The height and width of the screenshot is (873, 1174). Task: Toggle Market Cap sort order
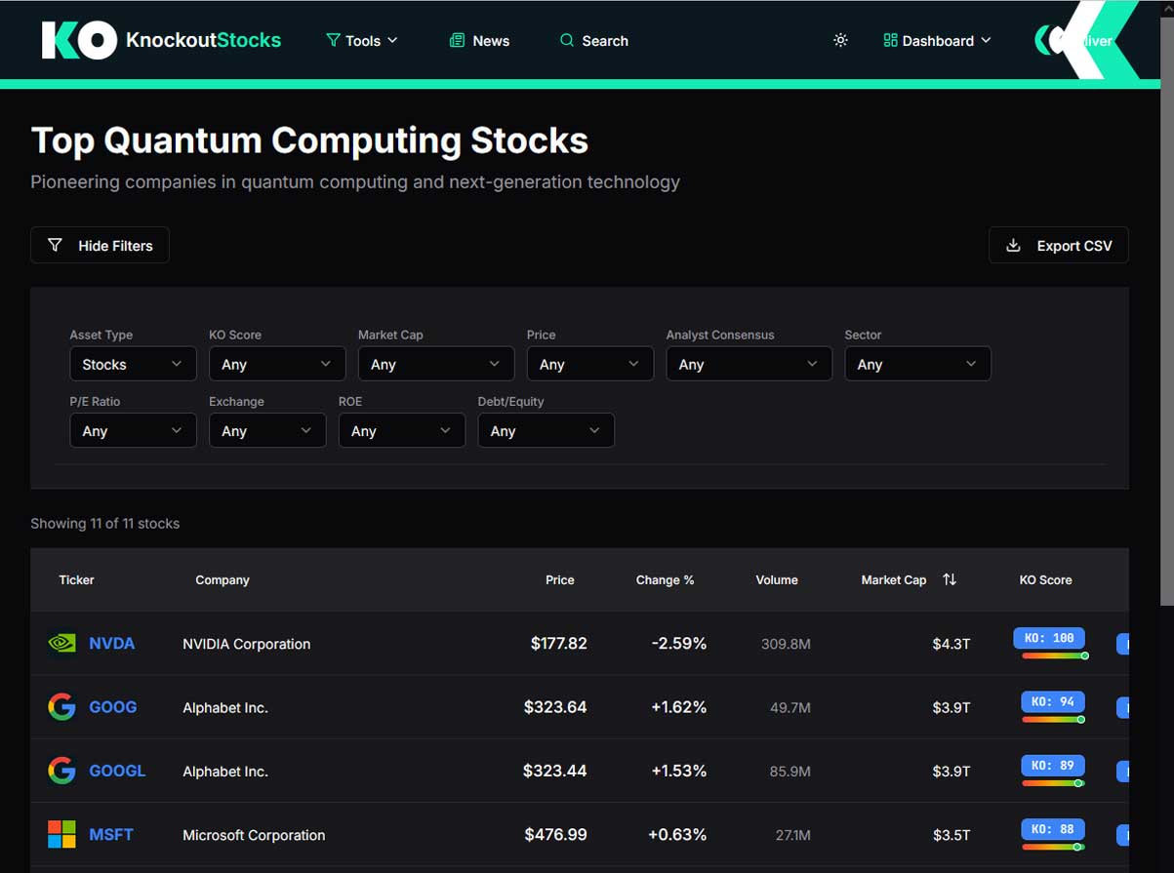[949, 578]
